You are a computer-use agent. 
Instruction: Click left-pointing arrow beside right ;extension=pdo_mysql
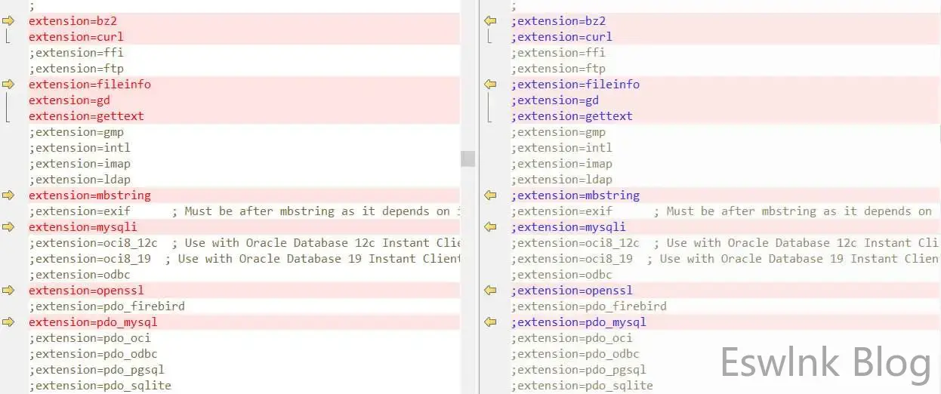(490, 322)
